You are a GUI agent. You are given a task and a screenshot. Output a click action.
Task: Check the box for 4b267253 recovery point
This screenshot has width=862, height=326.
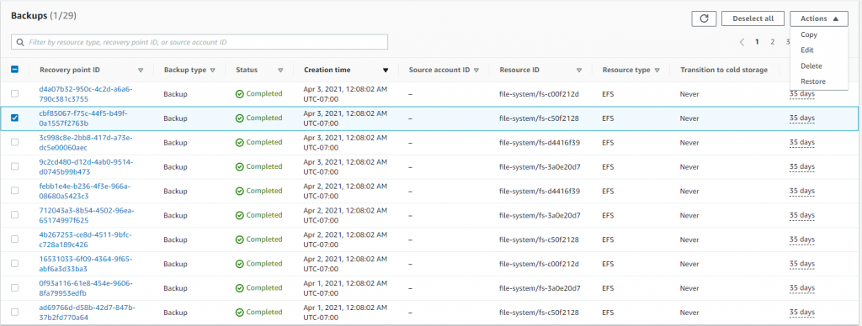click(x=15, y=239)
